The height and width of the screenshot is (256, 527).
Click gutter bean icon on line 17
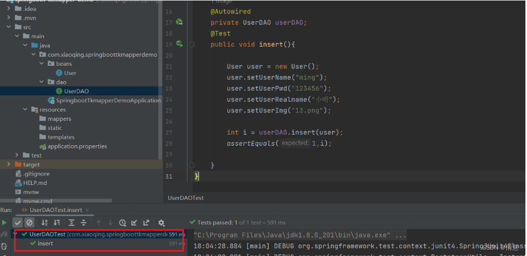click(180, 22)
